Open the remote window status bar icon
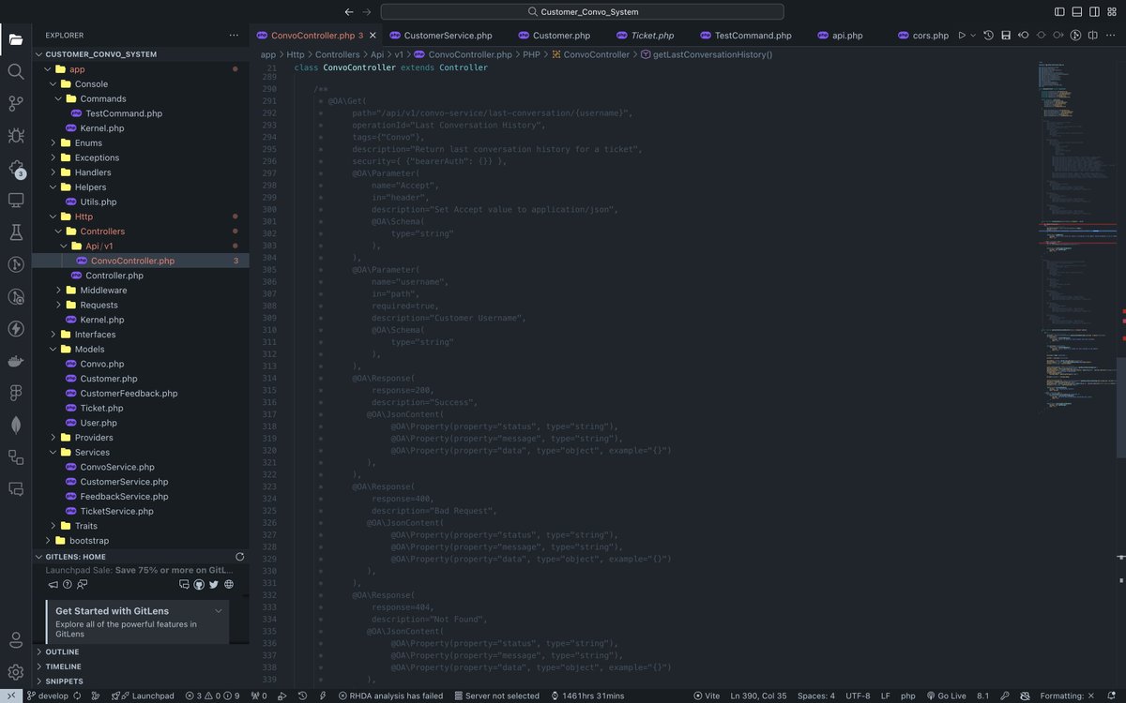Viewport: 1126px width, 703px height. pos(11,696)
